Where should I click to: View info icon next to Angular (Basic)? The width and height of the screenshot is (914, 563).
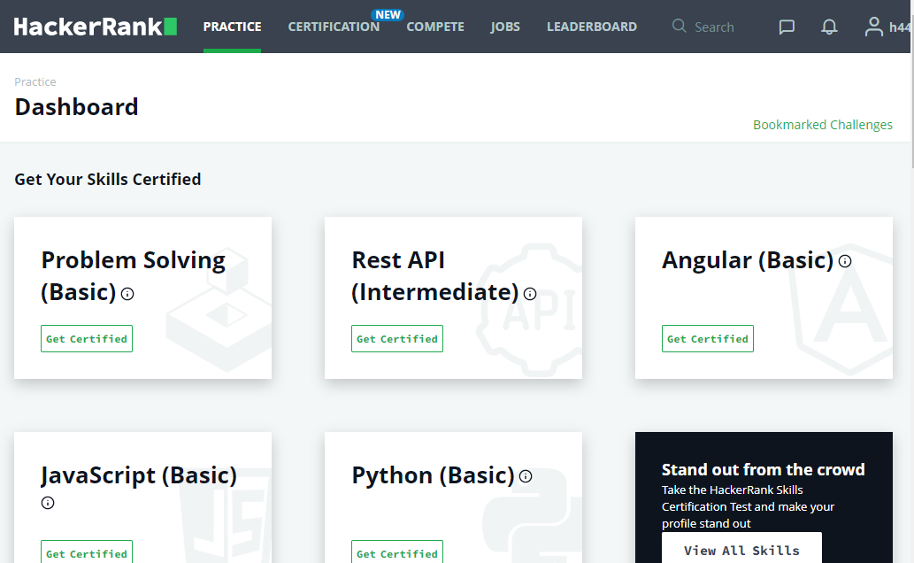[x=845, y=261]
